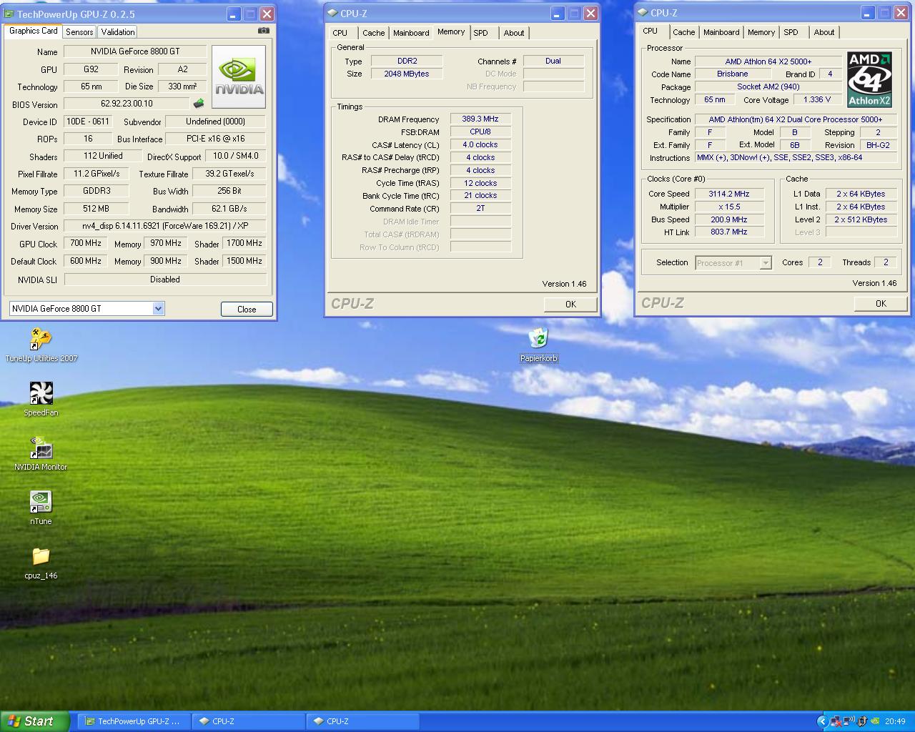Switch to the Validation tab in GPU-Z
The height and width of the screenshot is (732, 915).
pyautogui.click(x=117, y=32)
